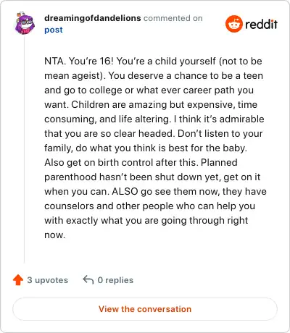Click the final "now." line of comment
Viewport: 290px width, 333px height.
click(54, 235)
